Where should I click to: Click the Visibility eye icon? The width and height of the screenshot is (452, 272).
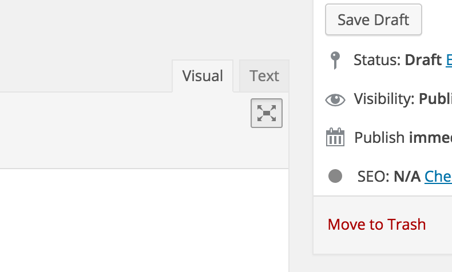point(335,99)
